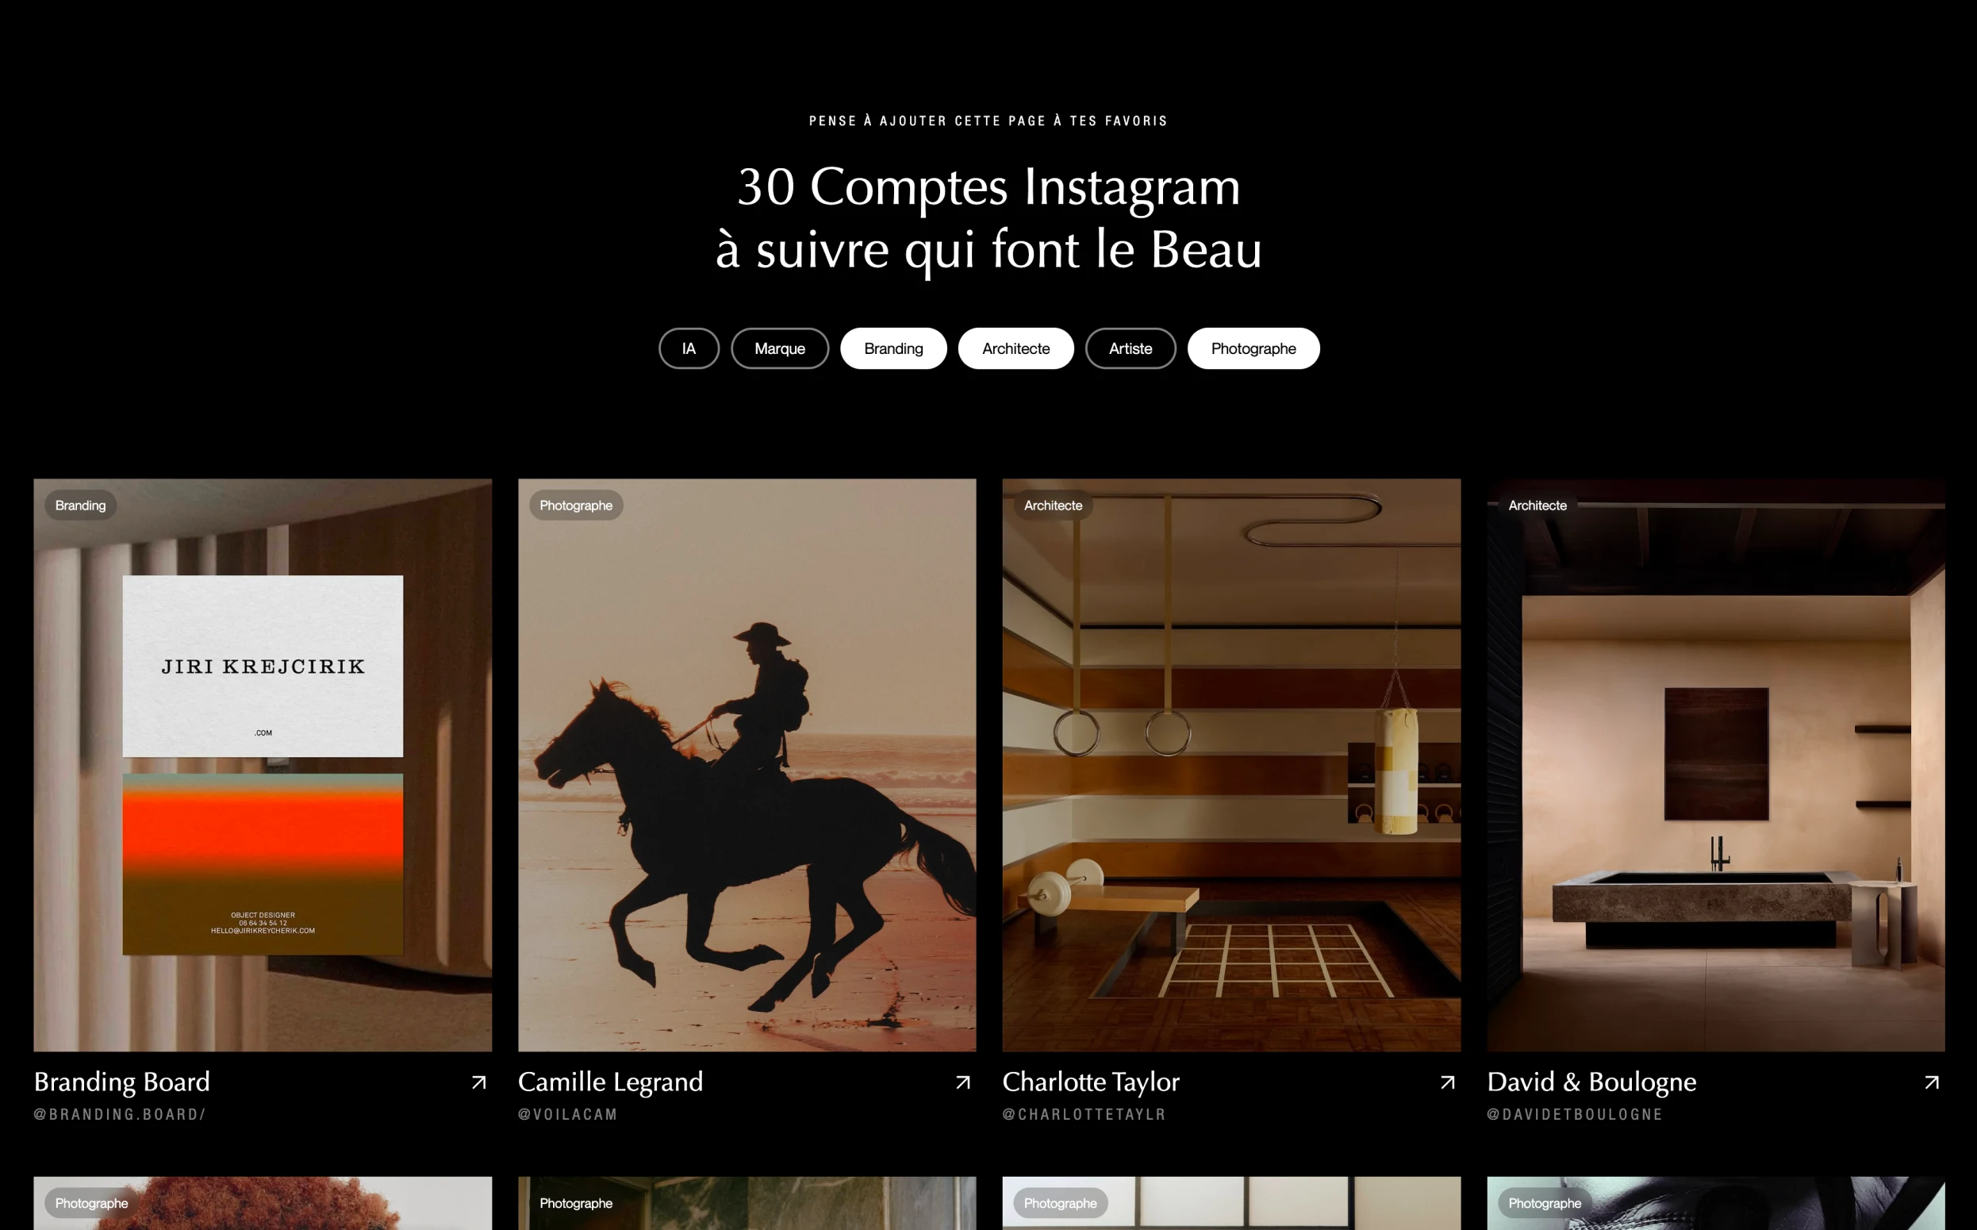The width and height of the screenshot is (1977, 1230).
Task: Toggle the IA filter pill
Action: click(689, 348)
